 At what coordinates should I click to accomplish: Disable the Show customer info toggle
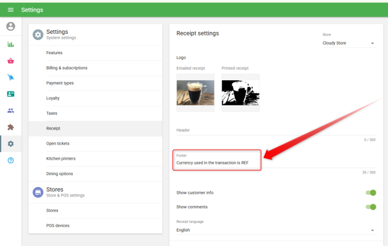tap(371, 193)
